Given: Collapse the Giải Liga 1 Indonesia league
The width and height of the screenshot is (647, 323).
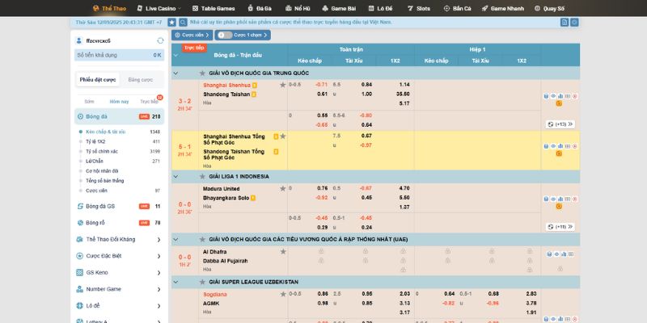Looking at the screenshot, I should pos(175,176).
